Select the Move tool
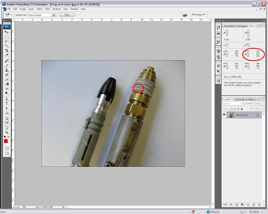 (x=7, y=32)
